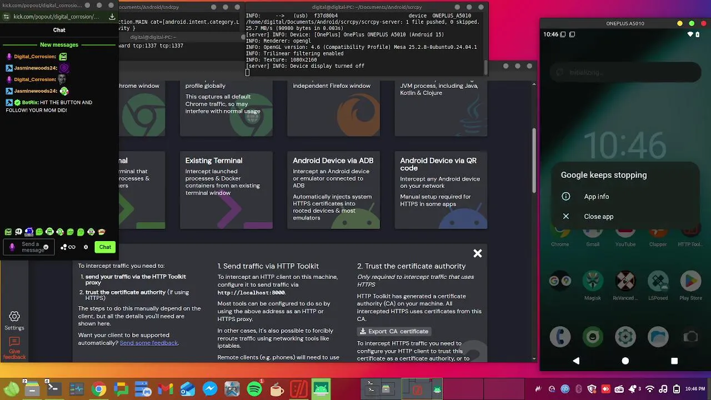Click the HTTP Toolkit icon in the taskbar
This screenshot has height=400, width=711.
[299, 389]
